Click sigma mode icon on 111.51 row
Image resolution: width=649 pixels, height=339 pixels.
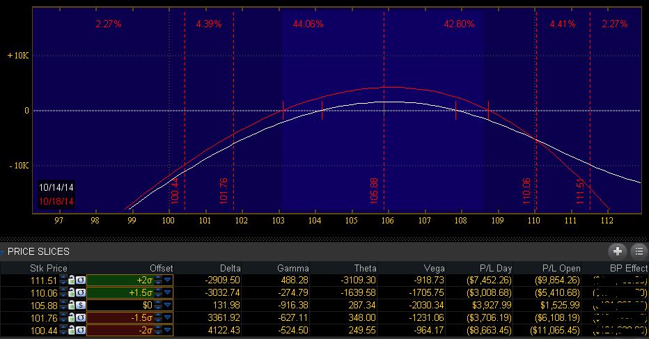point(80,281)
